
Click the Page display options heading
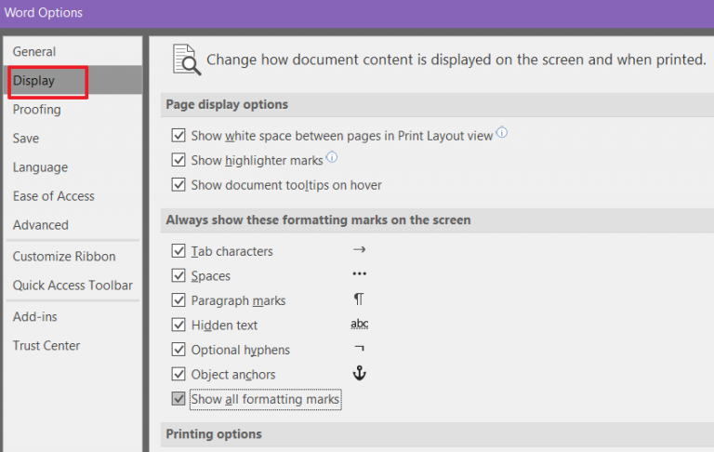click(x=227, y=104)
